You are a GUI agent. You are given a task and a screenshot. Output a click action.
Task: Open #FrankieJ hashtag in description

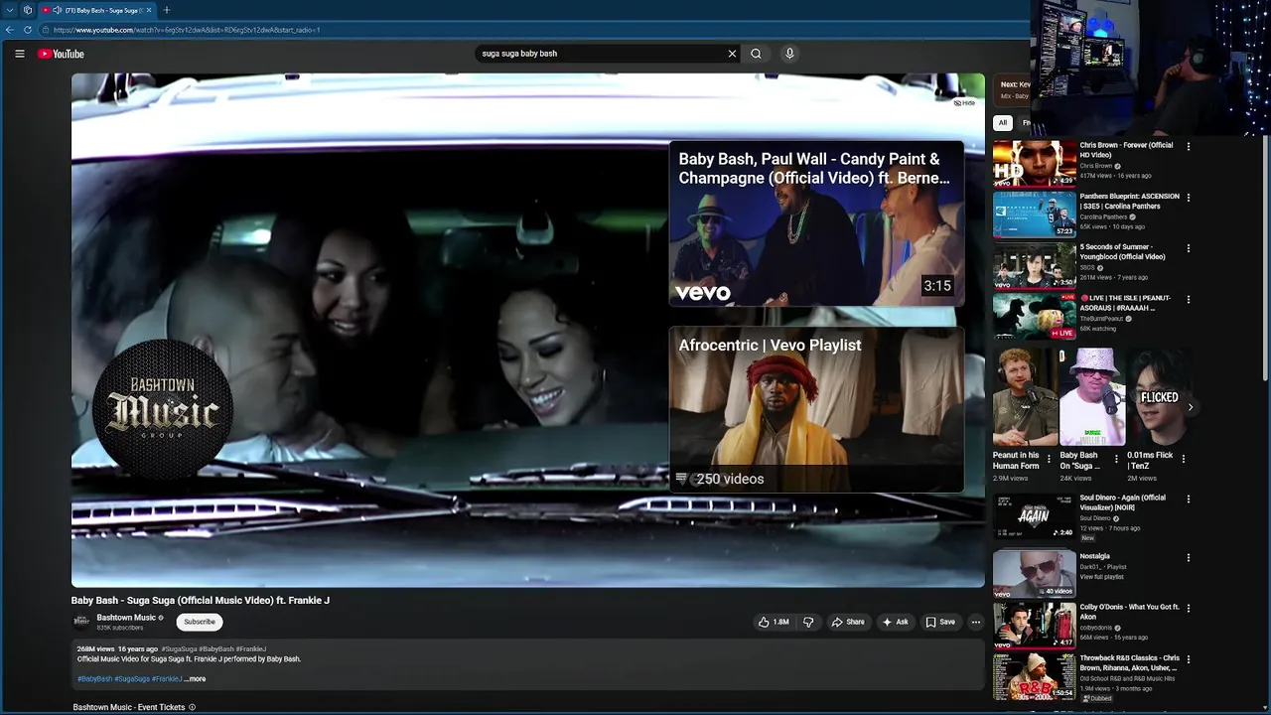(167, 679)
